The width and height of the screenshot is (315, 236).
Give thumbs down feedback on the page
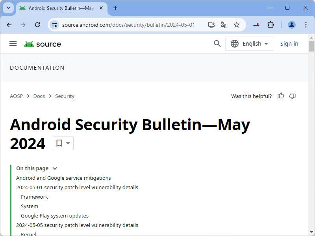[293, 96]
